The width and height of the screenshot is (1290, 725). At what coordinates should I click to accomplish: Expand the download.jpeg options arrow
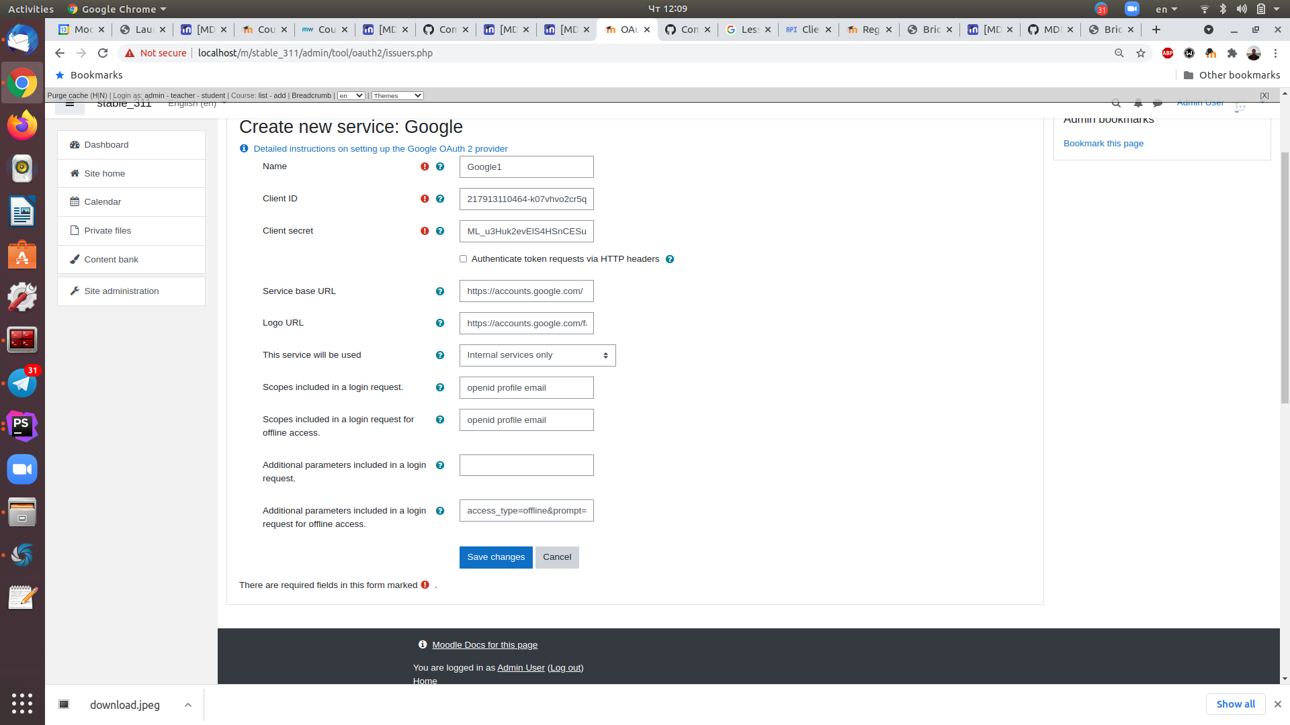click(188, 705)
